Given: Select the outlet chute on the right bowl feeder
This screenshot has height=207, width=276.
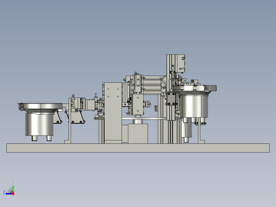Looking at the screenshot, I should 212,88.
